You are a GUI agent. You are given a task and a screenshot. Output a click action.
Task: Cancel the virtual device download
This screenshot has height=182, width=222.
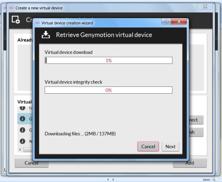point(148,146)
